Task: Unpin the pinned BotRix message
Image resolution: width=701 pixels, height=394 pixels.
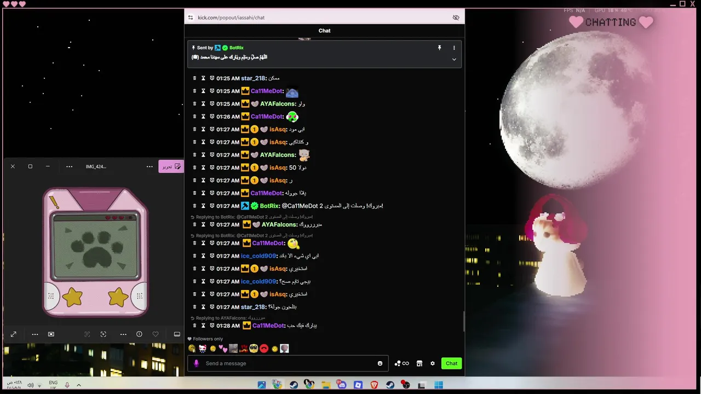Action: point(439,48)
